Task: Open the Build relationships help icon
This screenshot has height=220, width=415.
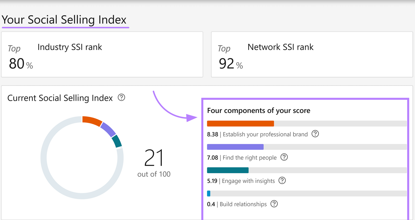Action: point(274,204)
